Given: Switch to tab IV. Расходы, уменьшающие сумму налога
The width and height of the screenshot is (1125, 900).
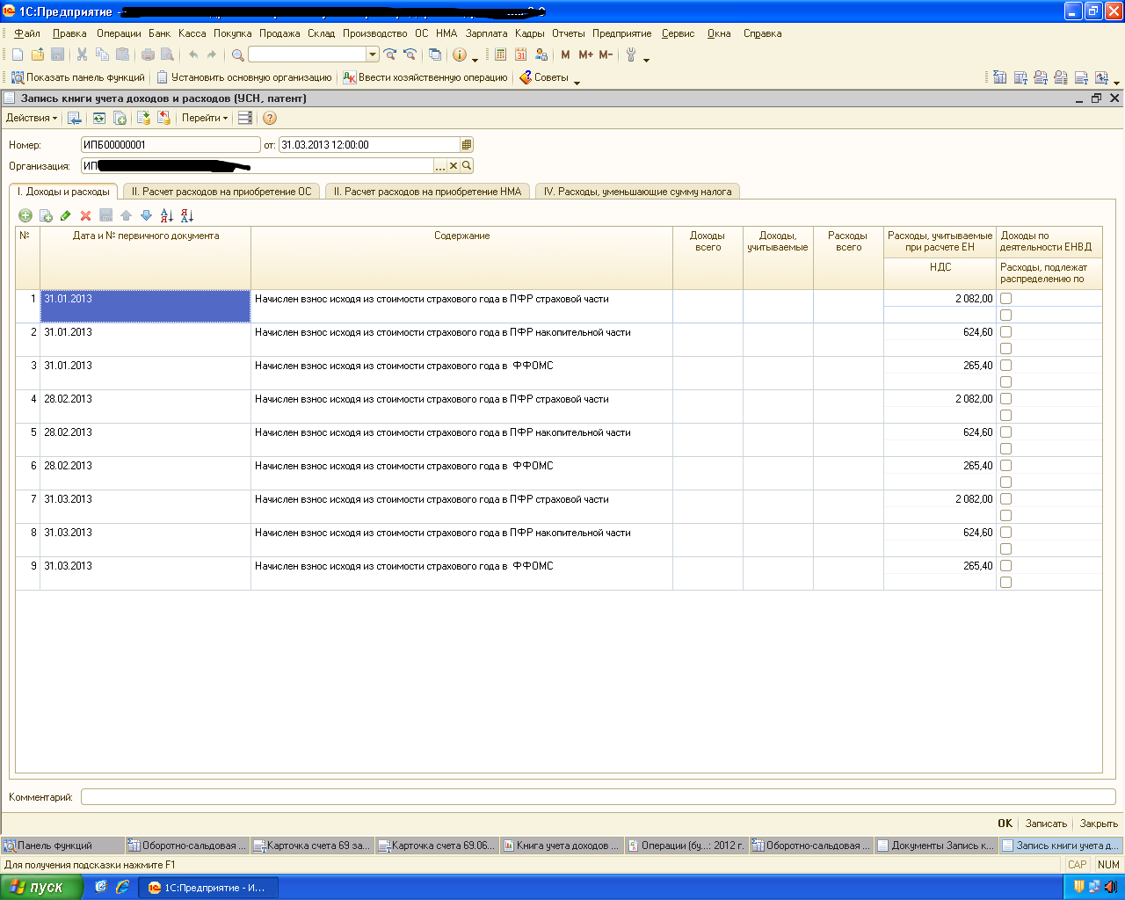Looking at the screenshot, I should tap(637, 192).
